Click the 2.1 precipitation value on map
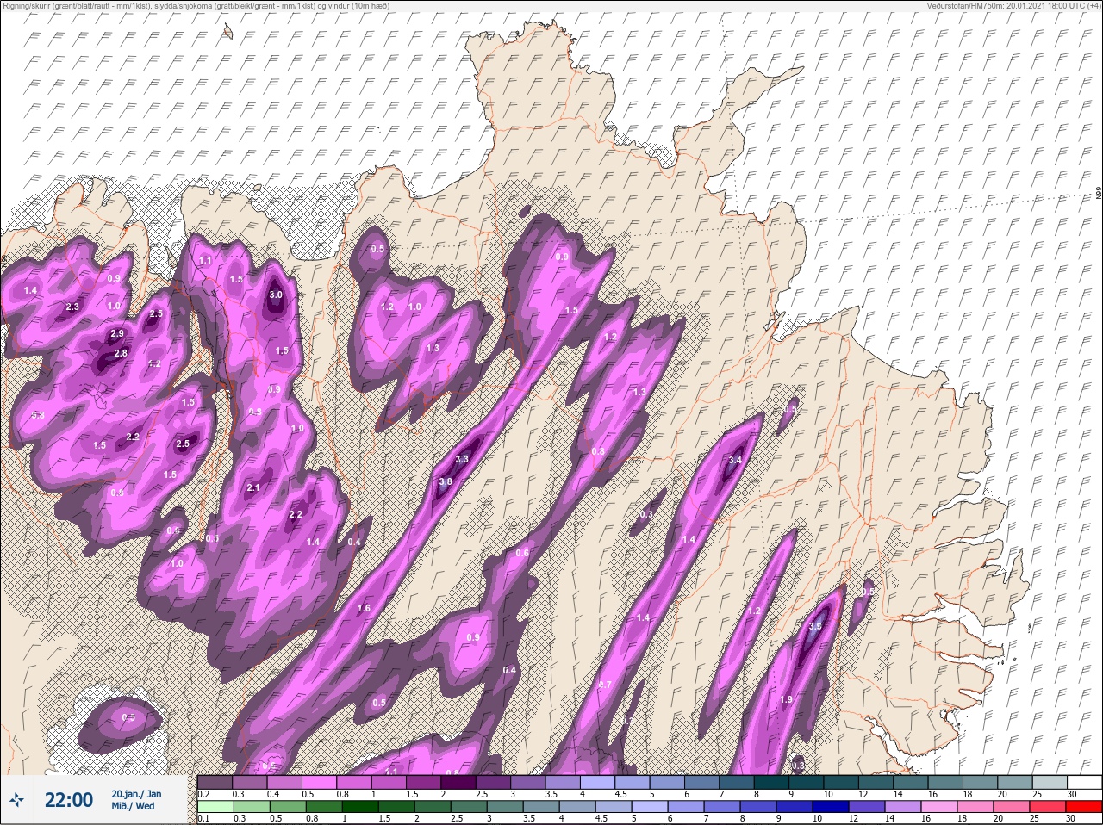Image resolution: width=1103 pixels, height=825 pixels. click(253, 488)
